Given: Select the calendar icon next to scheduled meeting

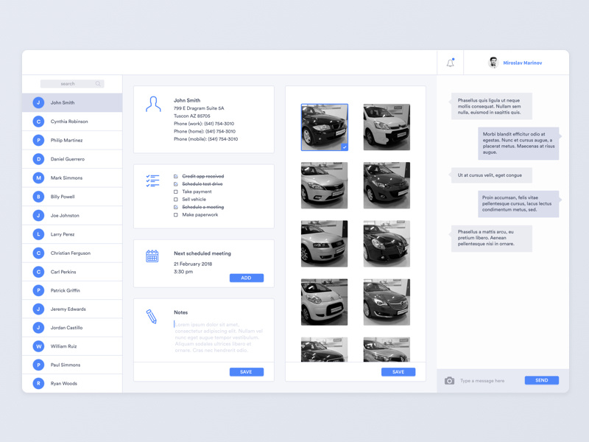Looking at the screenshot, I should coord(152,257).
